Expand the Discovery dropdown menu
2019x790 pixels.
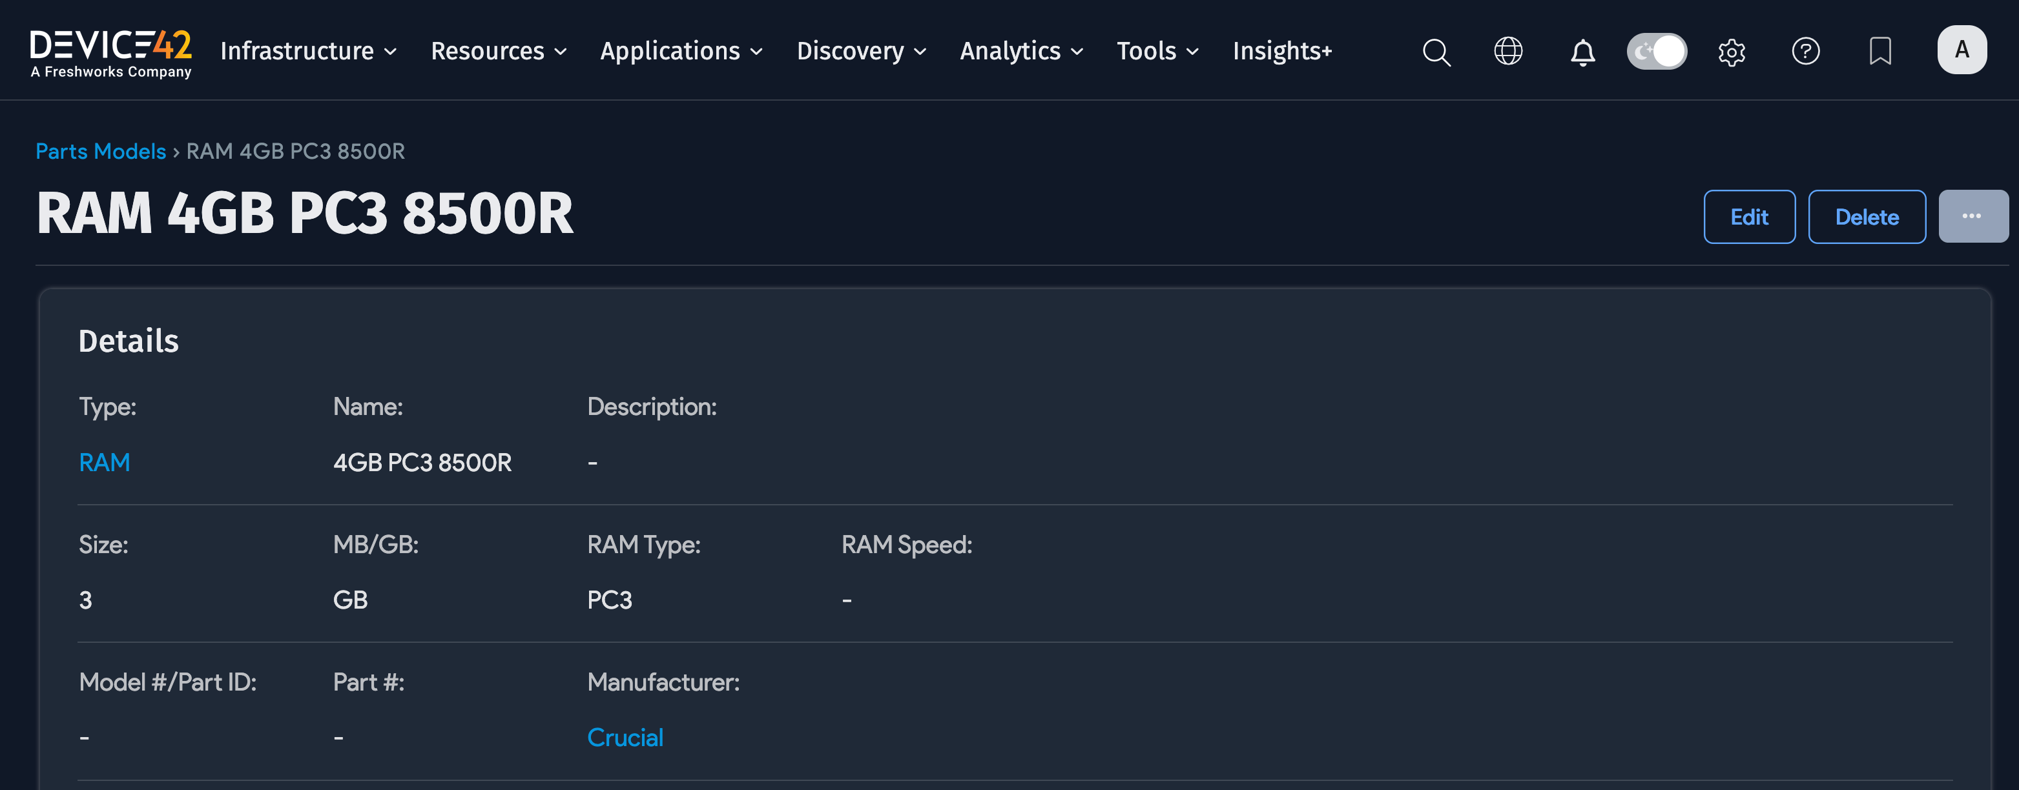pos(862,52)
